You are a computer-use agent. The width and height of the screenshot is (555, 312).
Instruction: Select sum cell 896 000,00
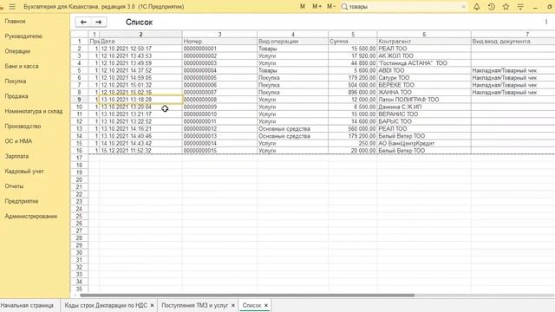353,93
